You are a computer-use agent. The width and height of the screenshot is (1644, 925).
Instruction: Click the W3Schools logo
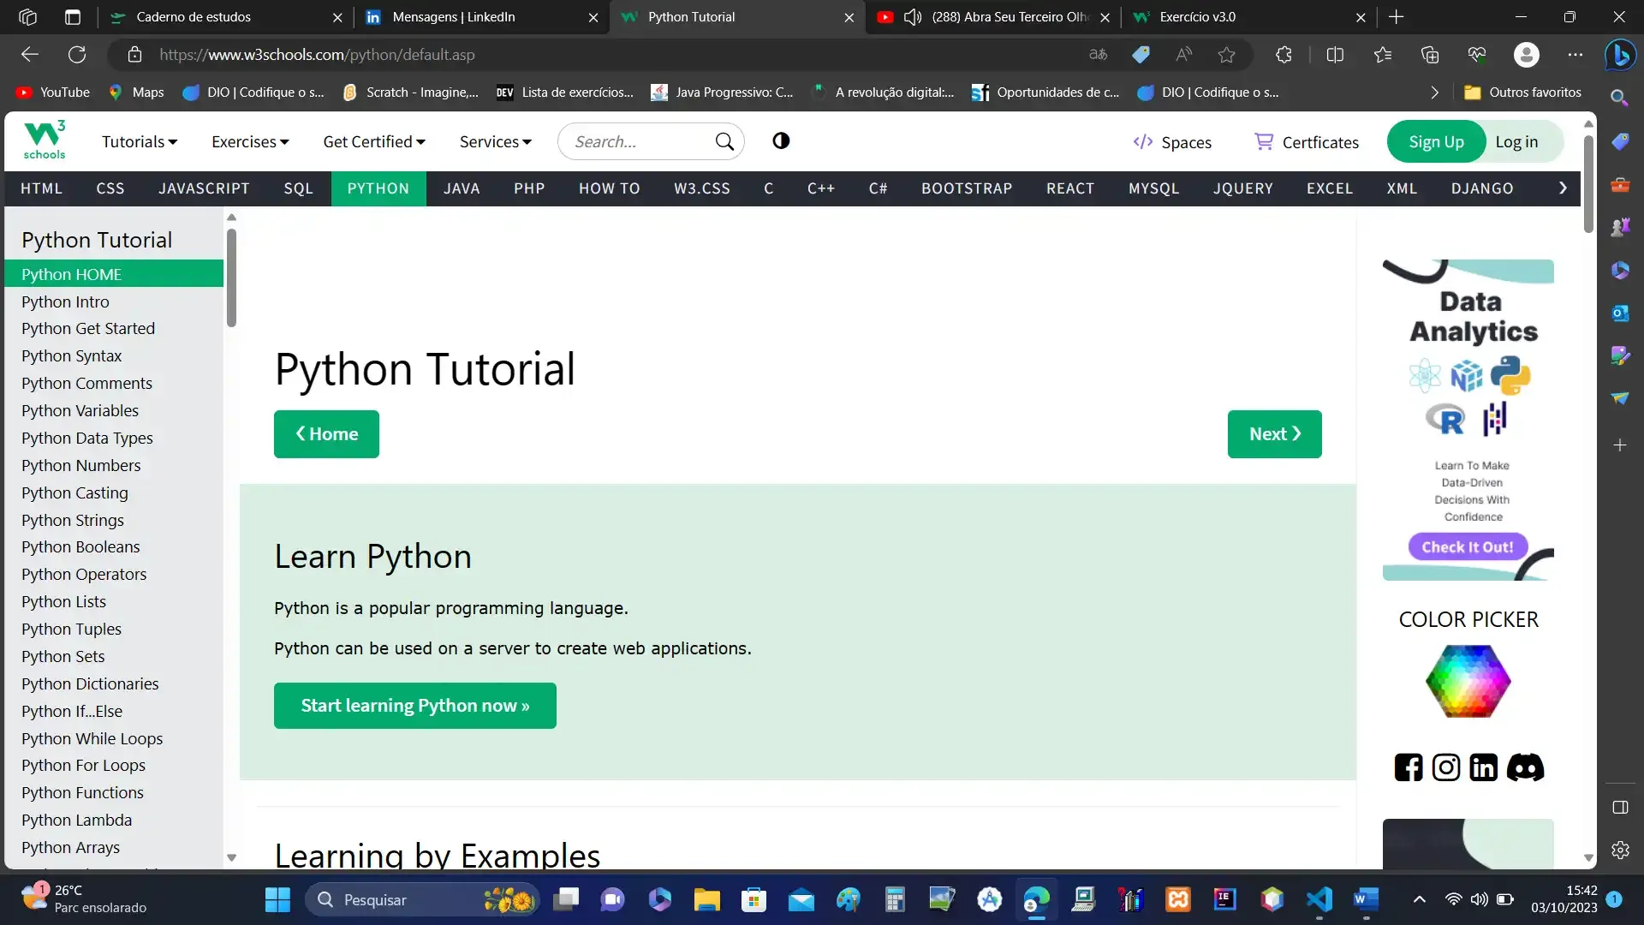[45, 140]
